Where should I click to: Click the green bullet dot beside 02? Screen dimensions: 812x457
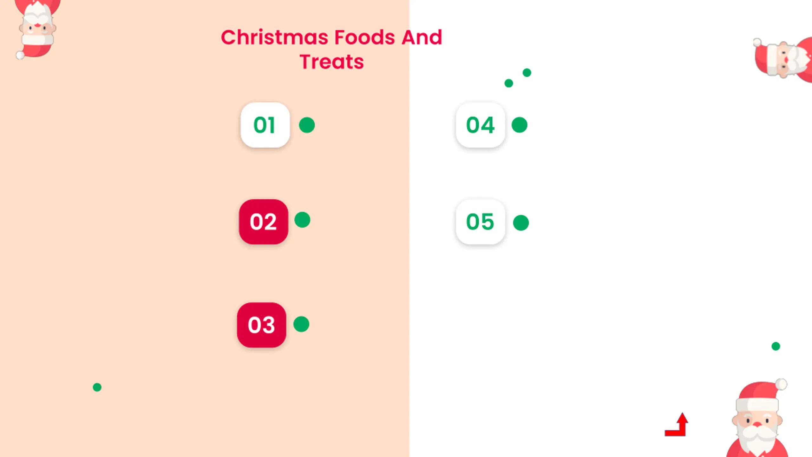302,220
